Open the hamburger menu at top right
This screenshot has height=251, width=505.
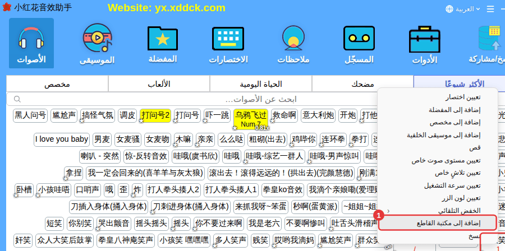pos(490,9)
